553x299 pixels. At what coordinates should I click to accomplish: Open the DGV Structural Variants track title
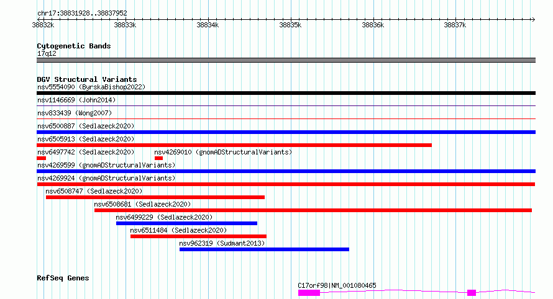tap(87, 79)
